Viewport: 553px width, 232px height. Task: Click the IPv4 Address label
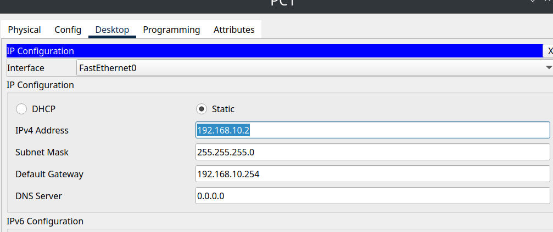click(x=42, y=130)
